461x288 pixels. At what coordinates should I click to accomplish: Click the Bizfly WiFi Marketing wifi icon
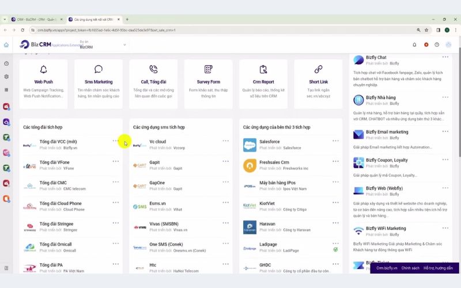point(358,231)
